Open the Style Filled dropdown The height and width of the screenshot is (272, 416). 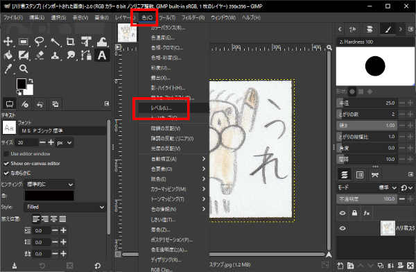point(65,207)
